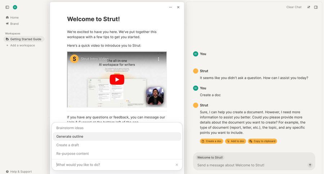Choose Generate outline option
The image size is (324, 174).
coord(117,137)
